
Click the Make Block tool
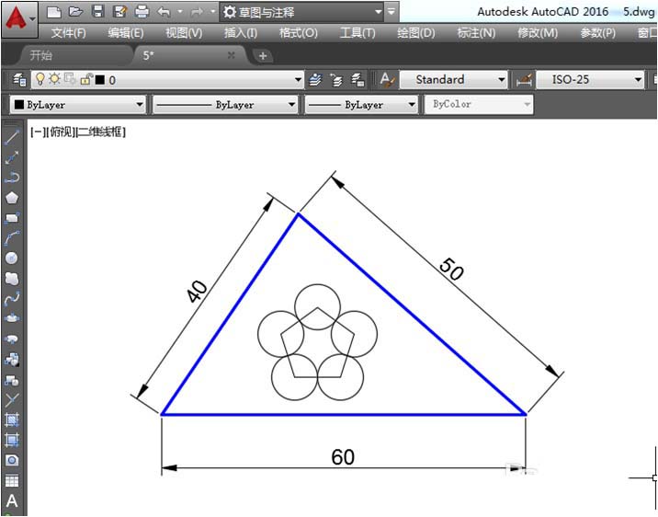pyautogui.click(x=12, y=380)
